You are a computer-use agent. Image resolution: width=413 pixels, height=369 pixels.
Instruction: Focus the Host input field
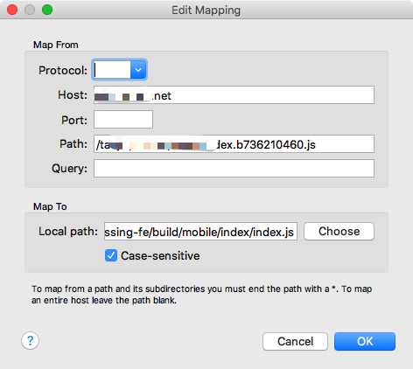234,94
